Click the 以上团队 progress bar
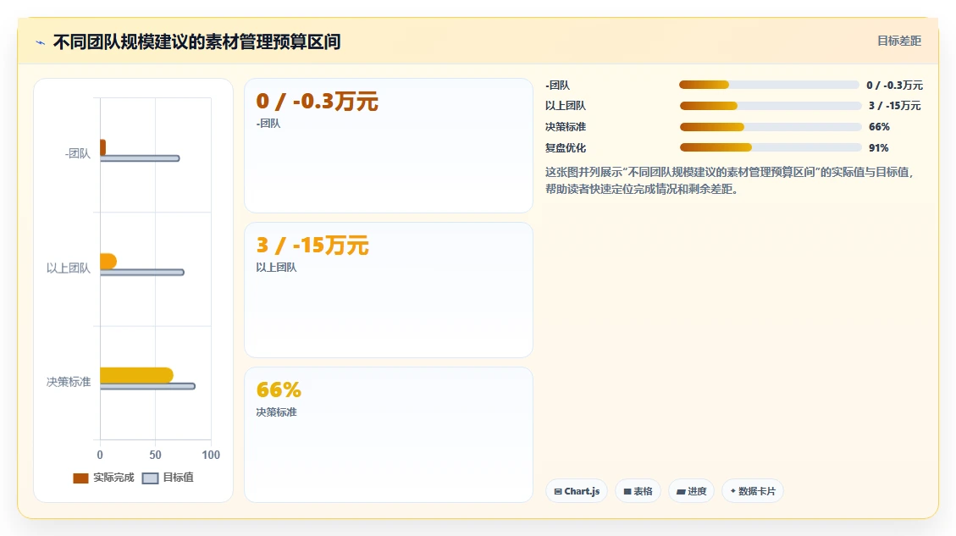 click(x=770, y=106)
